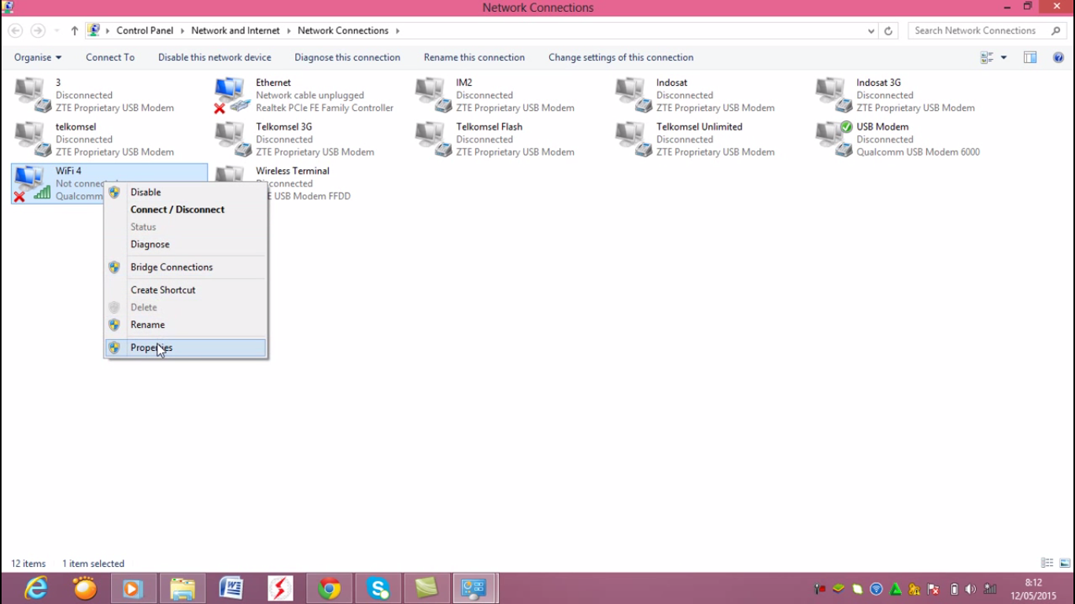Open Internet Explorer from taskbar
The height and width of the screenshot is (604, 1075).
click(36, 588)
